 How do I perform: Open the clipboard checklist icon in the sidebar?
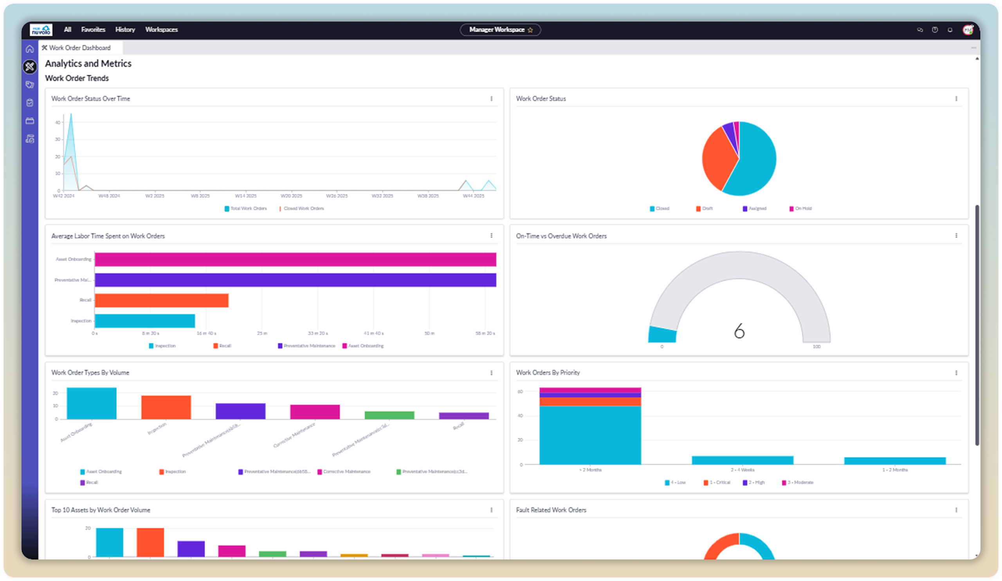[30, 103]
